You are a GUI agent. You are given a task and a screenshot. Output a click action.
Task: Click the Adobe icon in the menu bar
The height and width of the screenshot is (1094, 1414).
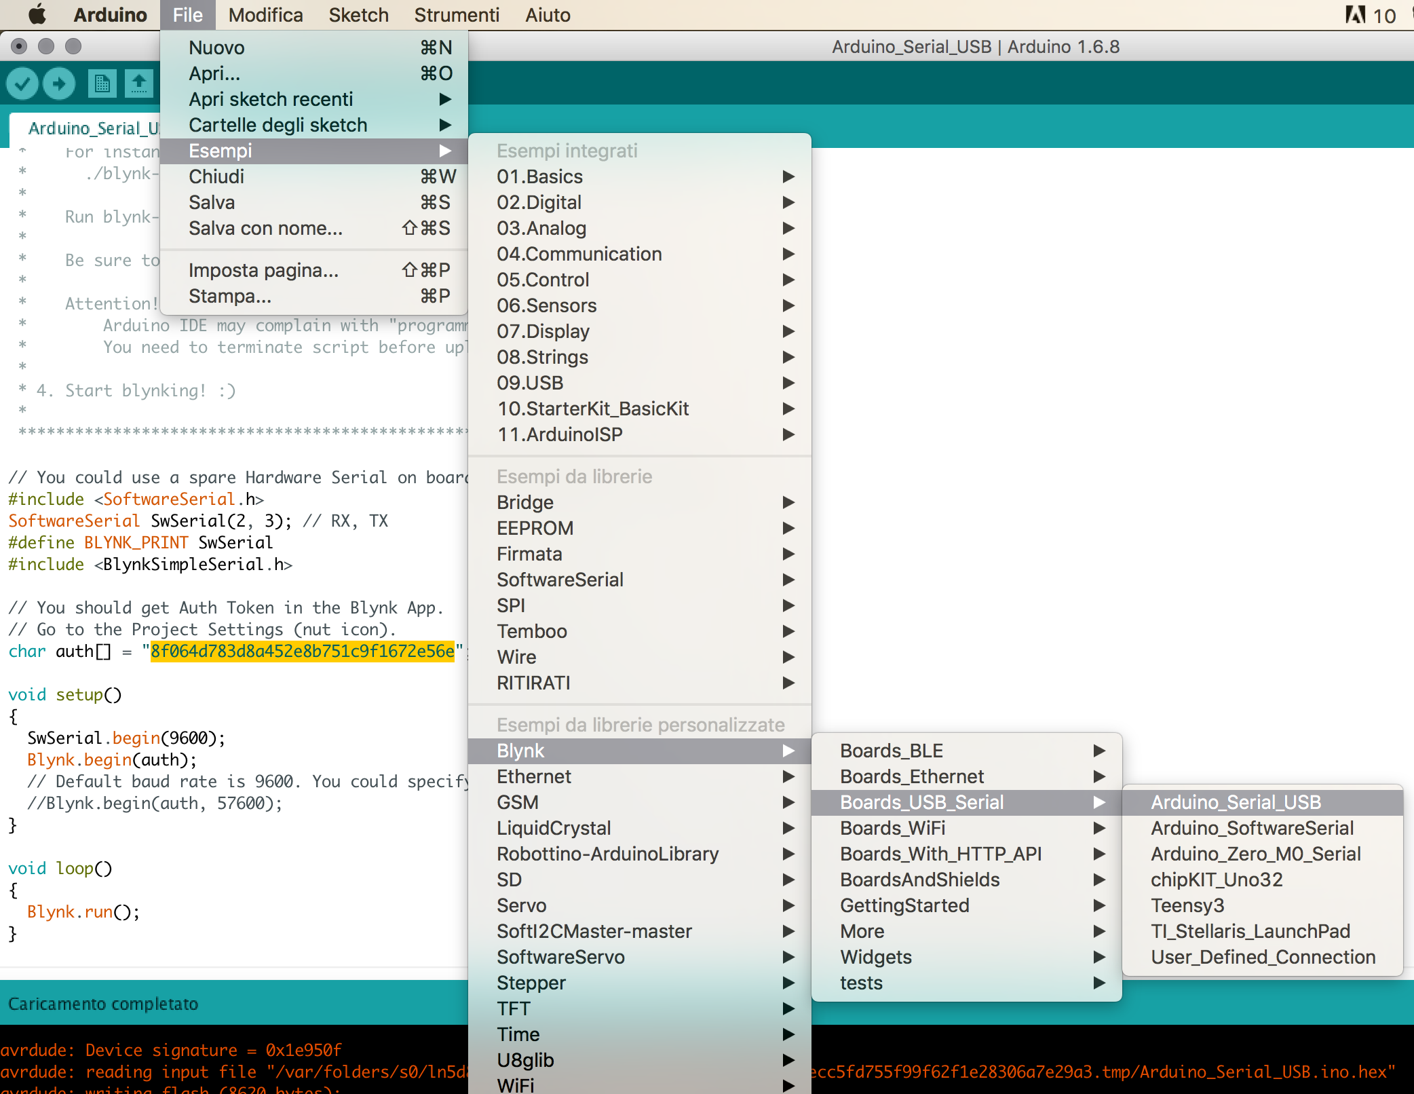[x=1356, y=15]
